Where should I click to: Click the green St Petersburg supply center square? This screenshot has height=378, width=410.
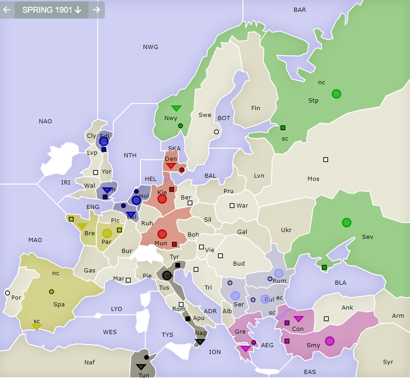pyautogui.click(x=283, y=128)
